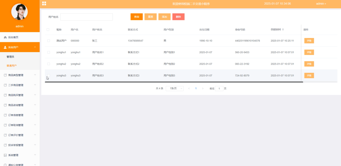The width and height of the screenshot is (341, 166).
Task: Expand 商品咨询管理 chevron
Action: 35,105
